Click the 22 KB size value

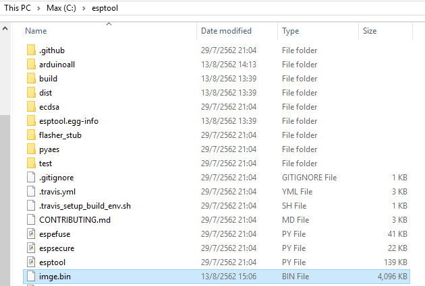(x=397, y=248)
